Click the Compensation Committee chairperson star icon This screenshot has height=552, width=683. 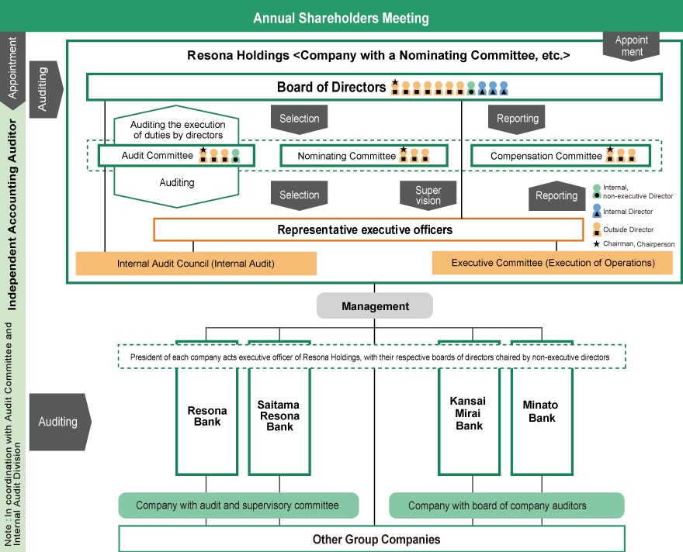[610, 150]
